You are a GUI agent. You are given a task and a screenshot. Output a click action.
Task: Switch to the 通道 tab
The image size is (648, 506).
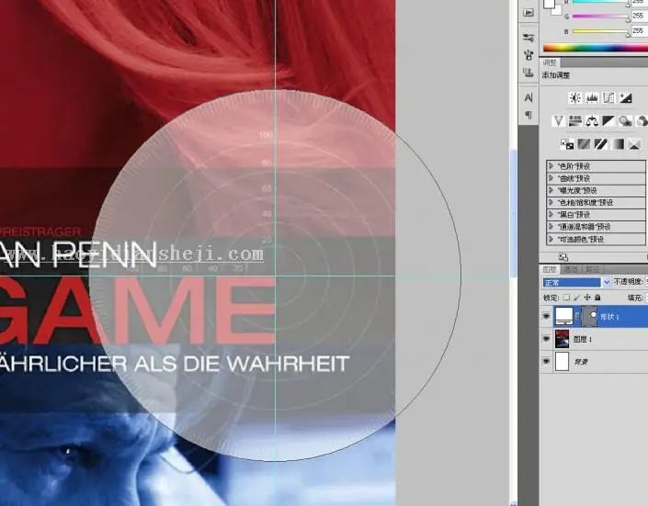click(571, 269)
